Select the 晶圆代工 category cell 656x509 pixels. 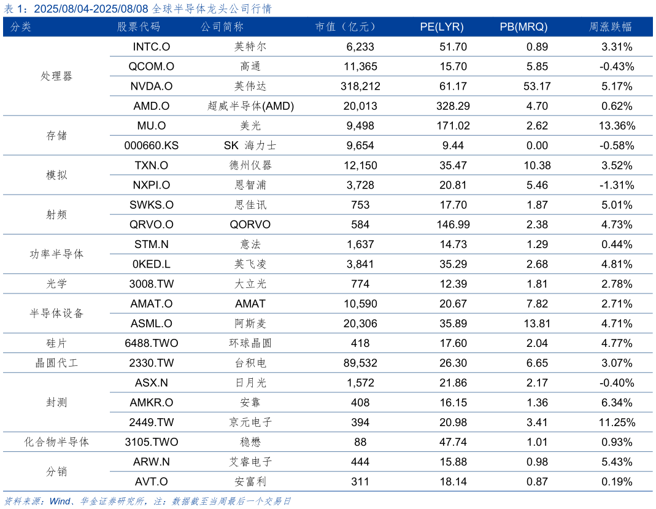point(56,363)
